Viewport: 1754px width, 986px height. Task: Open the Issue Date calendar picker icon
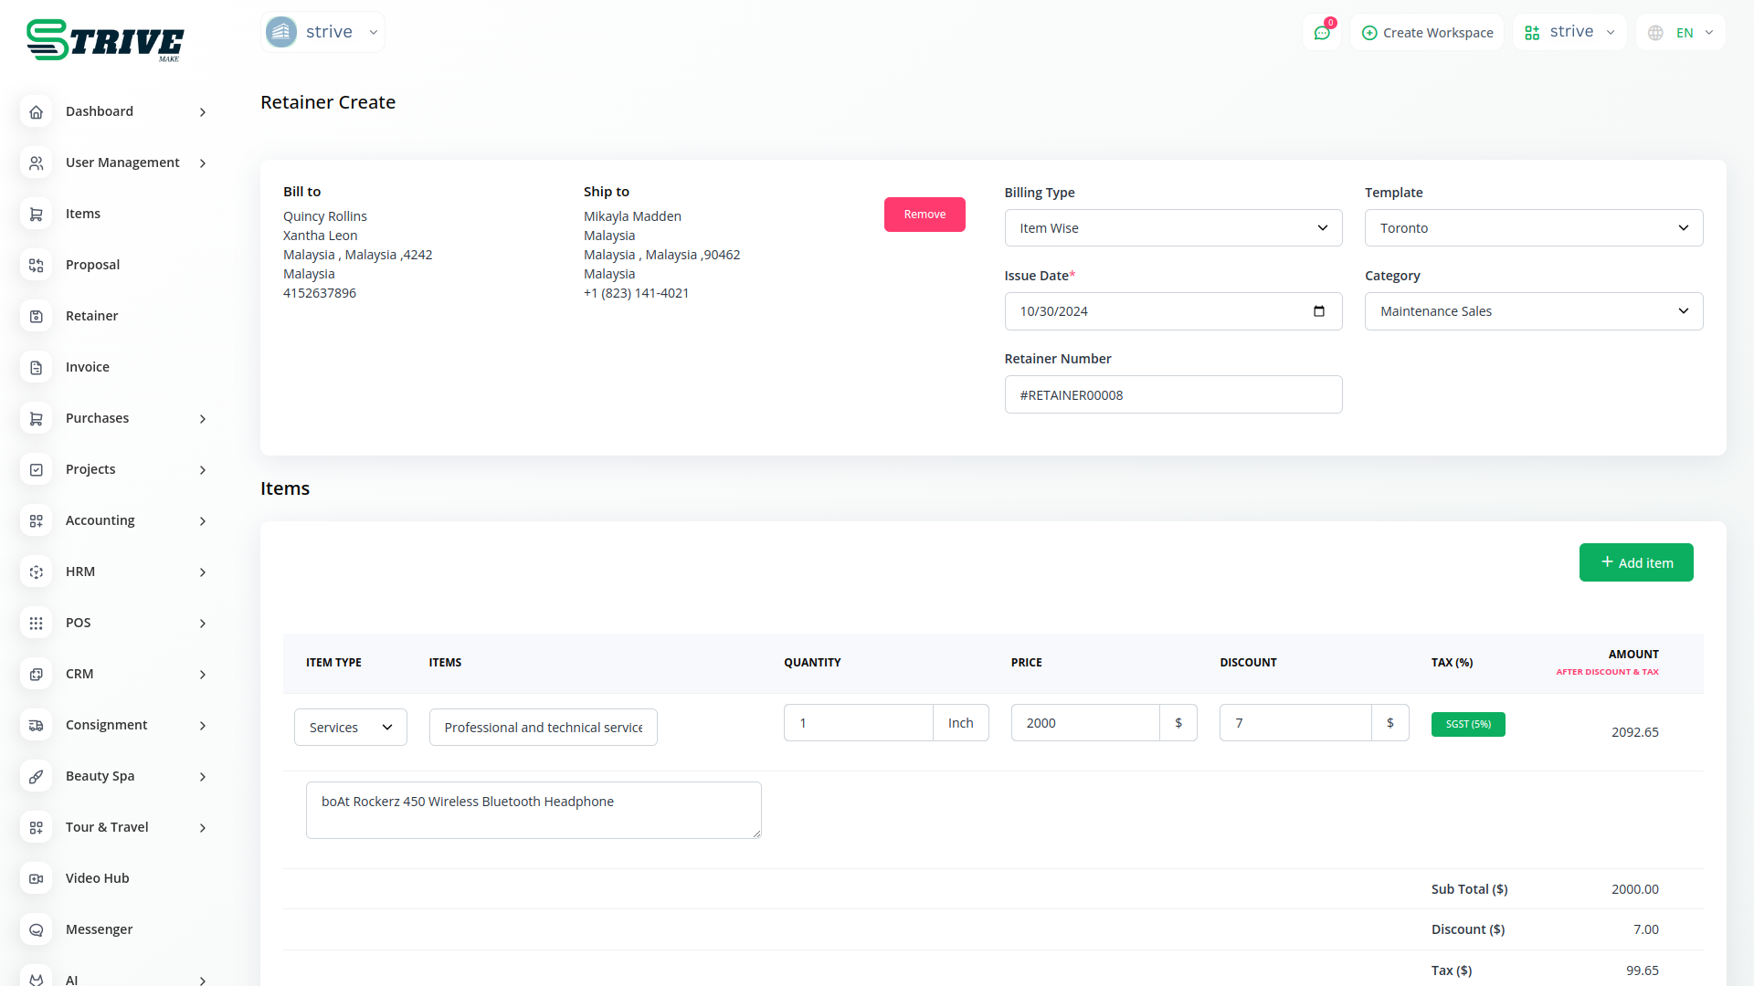click(1318, 311)
